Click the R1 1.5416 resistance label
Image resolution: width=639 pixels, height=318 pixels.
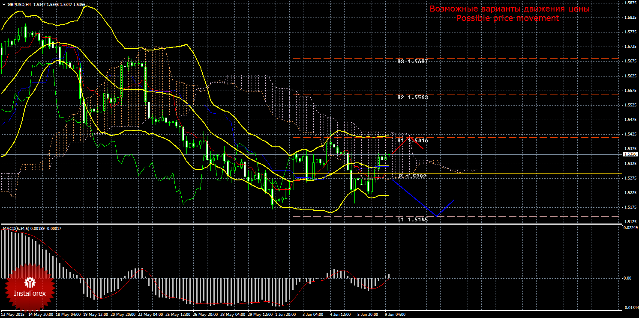(412, 140)
